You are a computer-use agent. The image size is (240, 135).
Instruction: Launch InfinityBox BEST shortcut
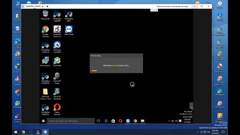pyautogui.click(x=69, y=16)
